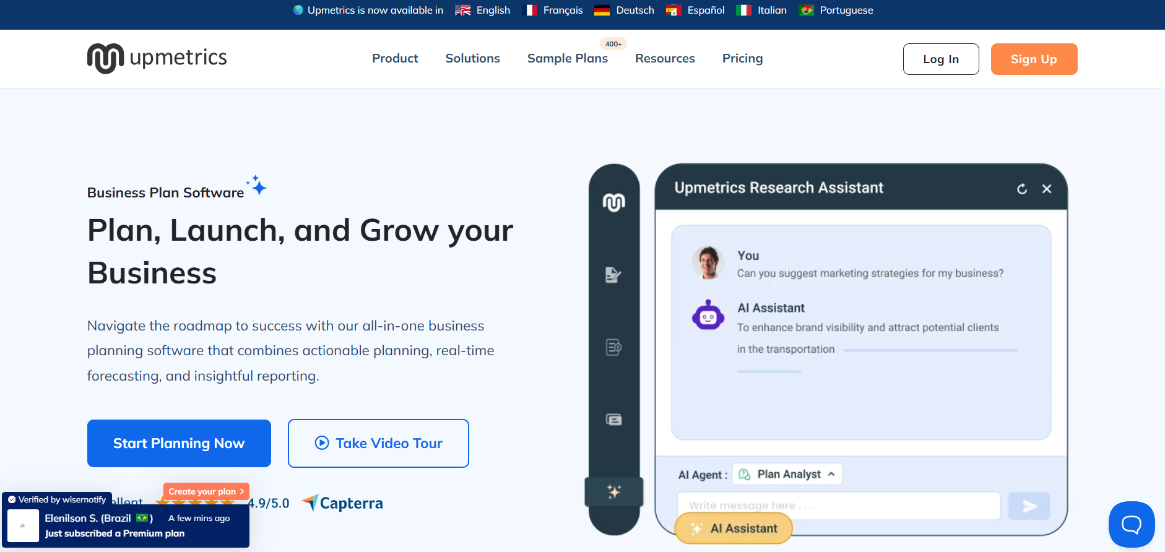Select the Spanish flag icon

tap(673, 11)
